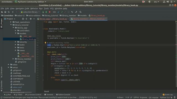Image resolution: width=177 pixels, height=99 pixels.
Task: Click the UTF-8 encoding status entry
Action: [x=136, y=98]
